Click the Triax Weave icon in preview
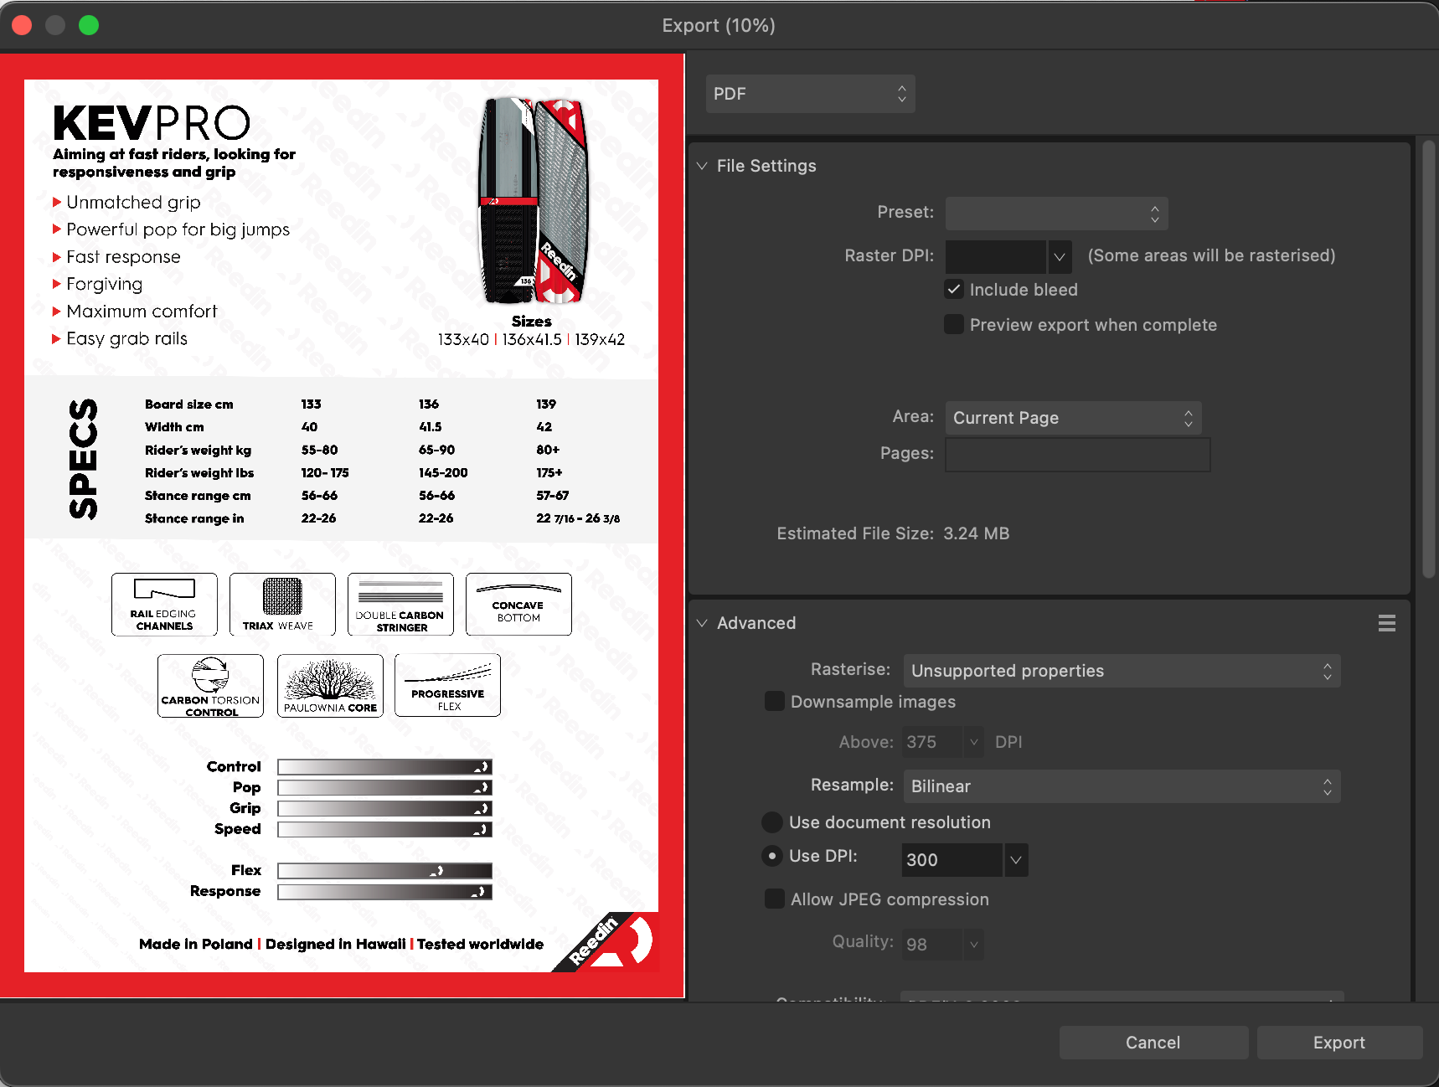Image resolution: width=1439 pixels, height=1087 pixels. [x=282, y=604]
